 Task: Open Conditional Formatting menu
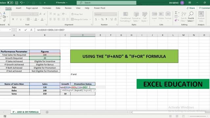click(x=125, y=17)
